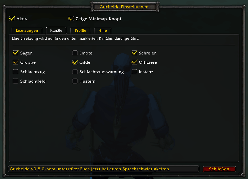
Task: Open the Profile tab
Action: point(80,31)
